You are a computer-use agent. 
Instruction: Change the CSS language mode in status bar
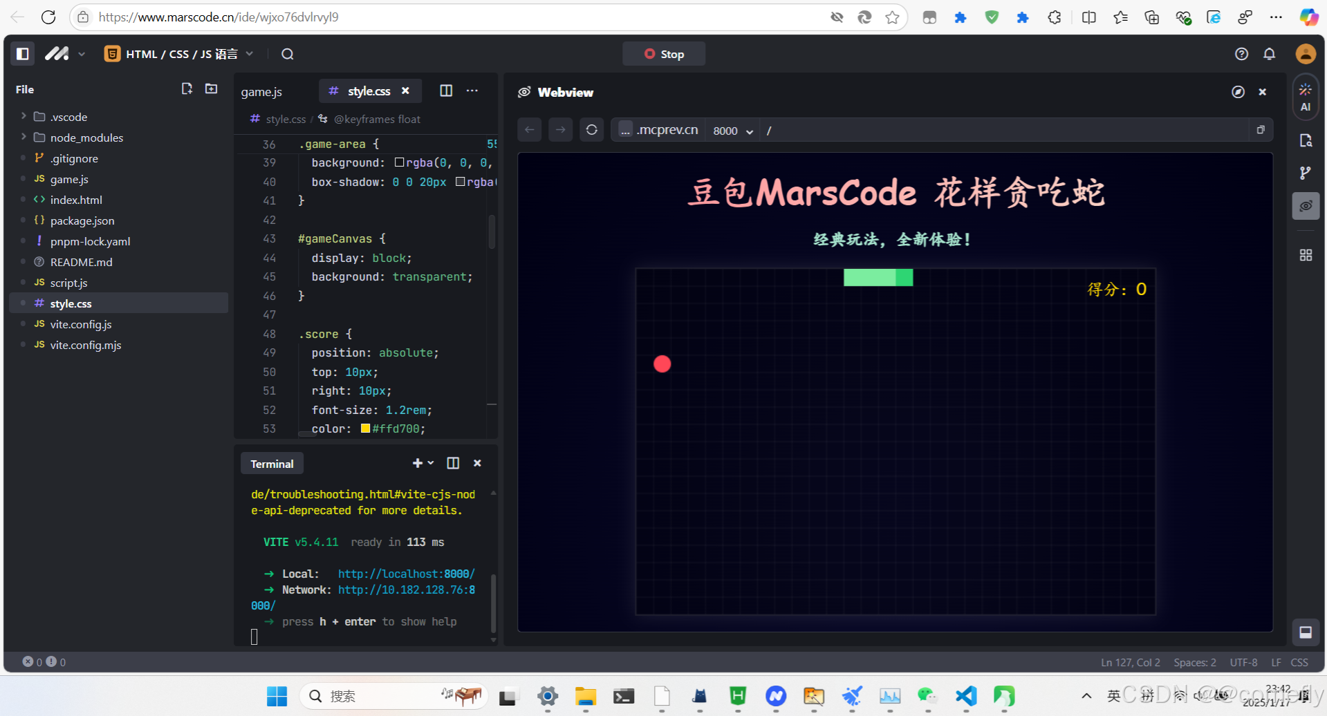1299,662
